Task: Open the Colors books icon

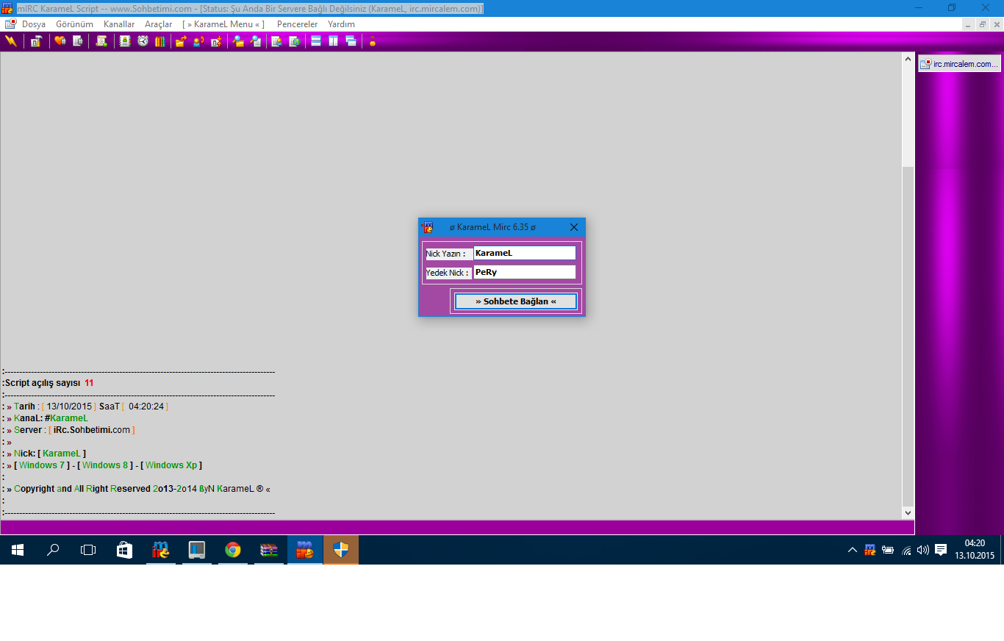Action: pos(159,41)
